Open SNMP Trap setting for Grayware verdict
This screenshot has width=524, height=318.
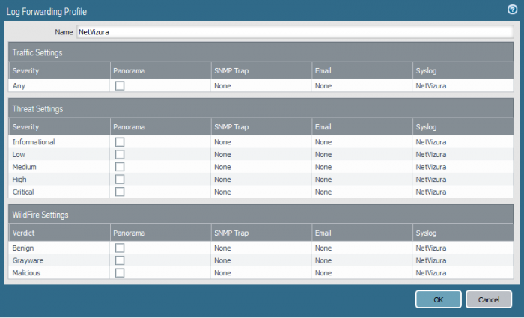(x=222, y=260)
